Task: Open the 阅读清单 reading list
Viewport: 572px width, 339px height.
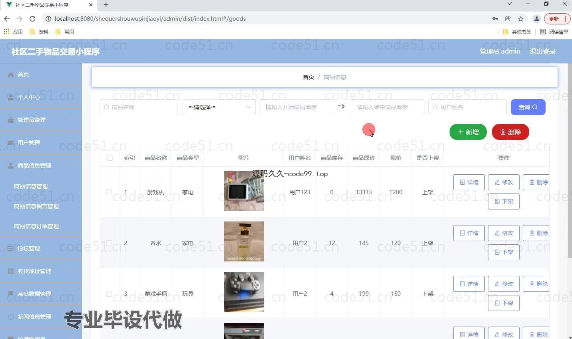Action: (x=554, y=32)
